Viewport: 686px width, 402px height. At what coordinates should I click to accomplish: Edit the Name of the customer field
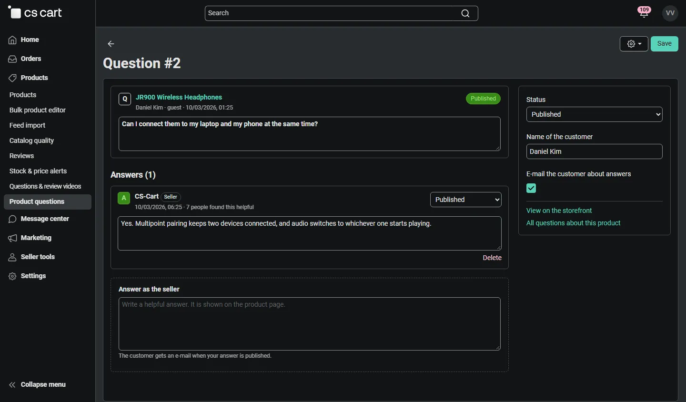pos(595,151)
